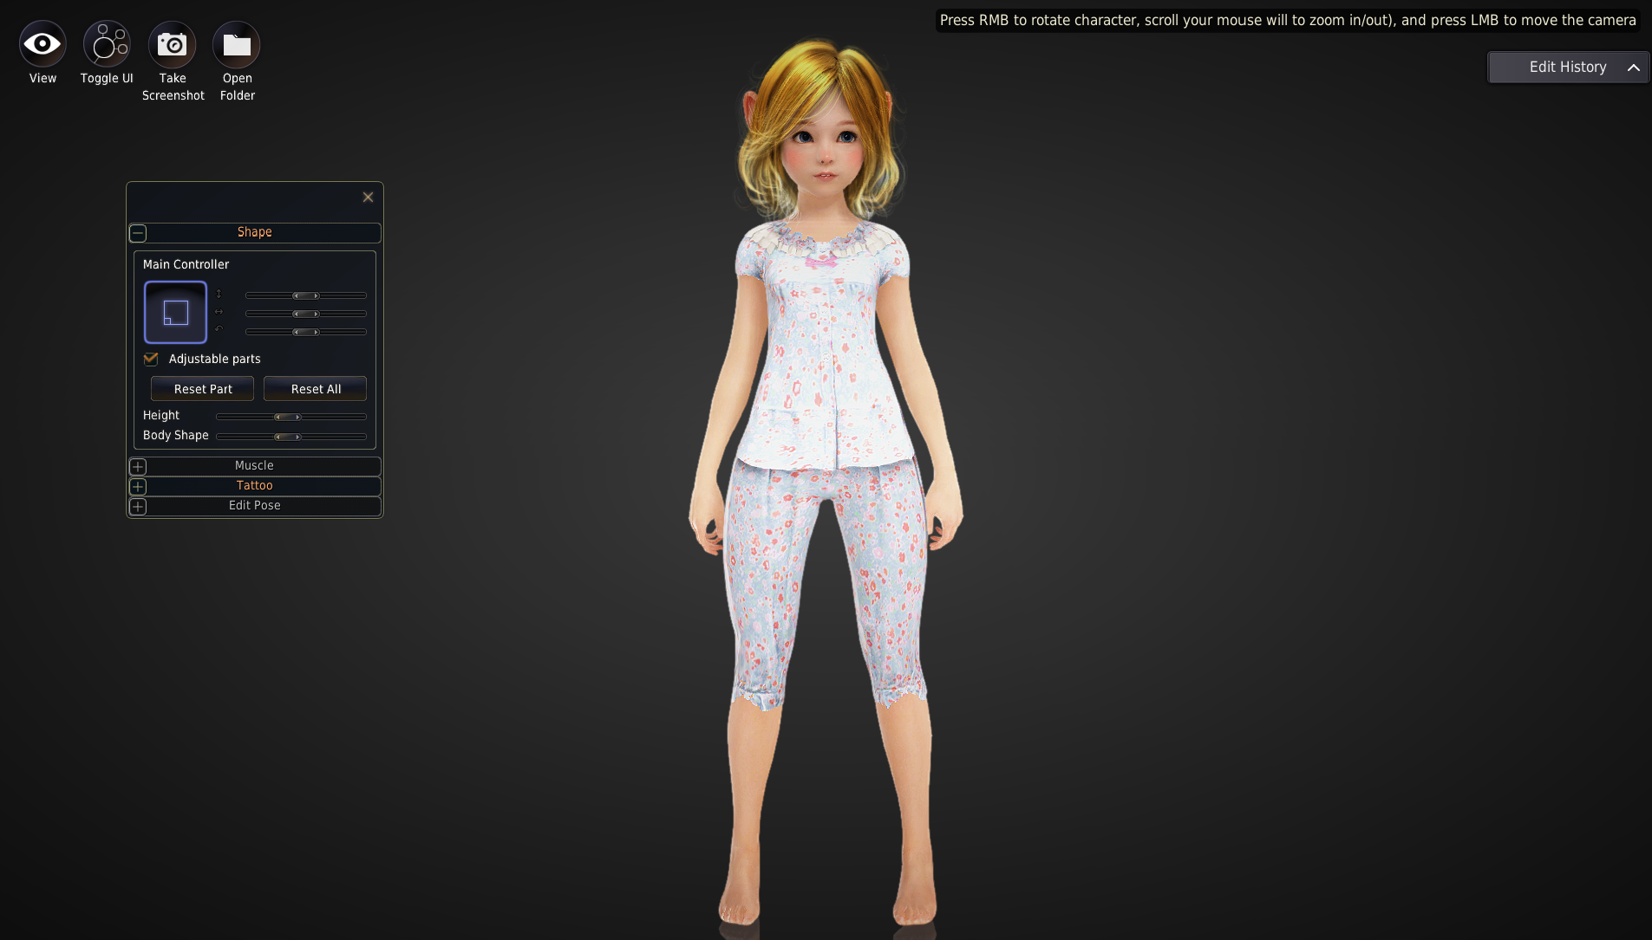
Task: Expand the Muscle section
Action: (138, 466)
